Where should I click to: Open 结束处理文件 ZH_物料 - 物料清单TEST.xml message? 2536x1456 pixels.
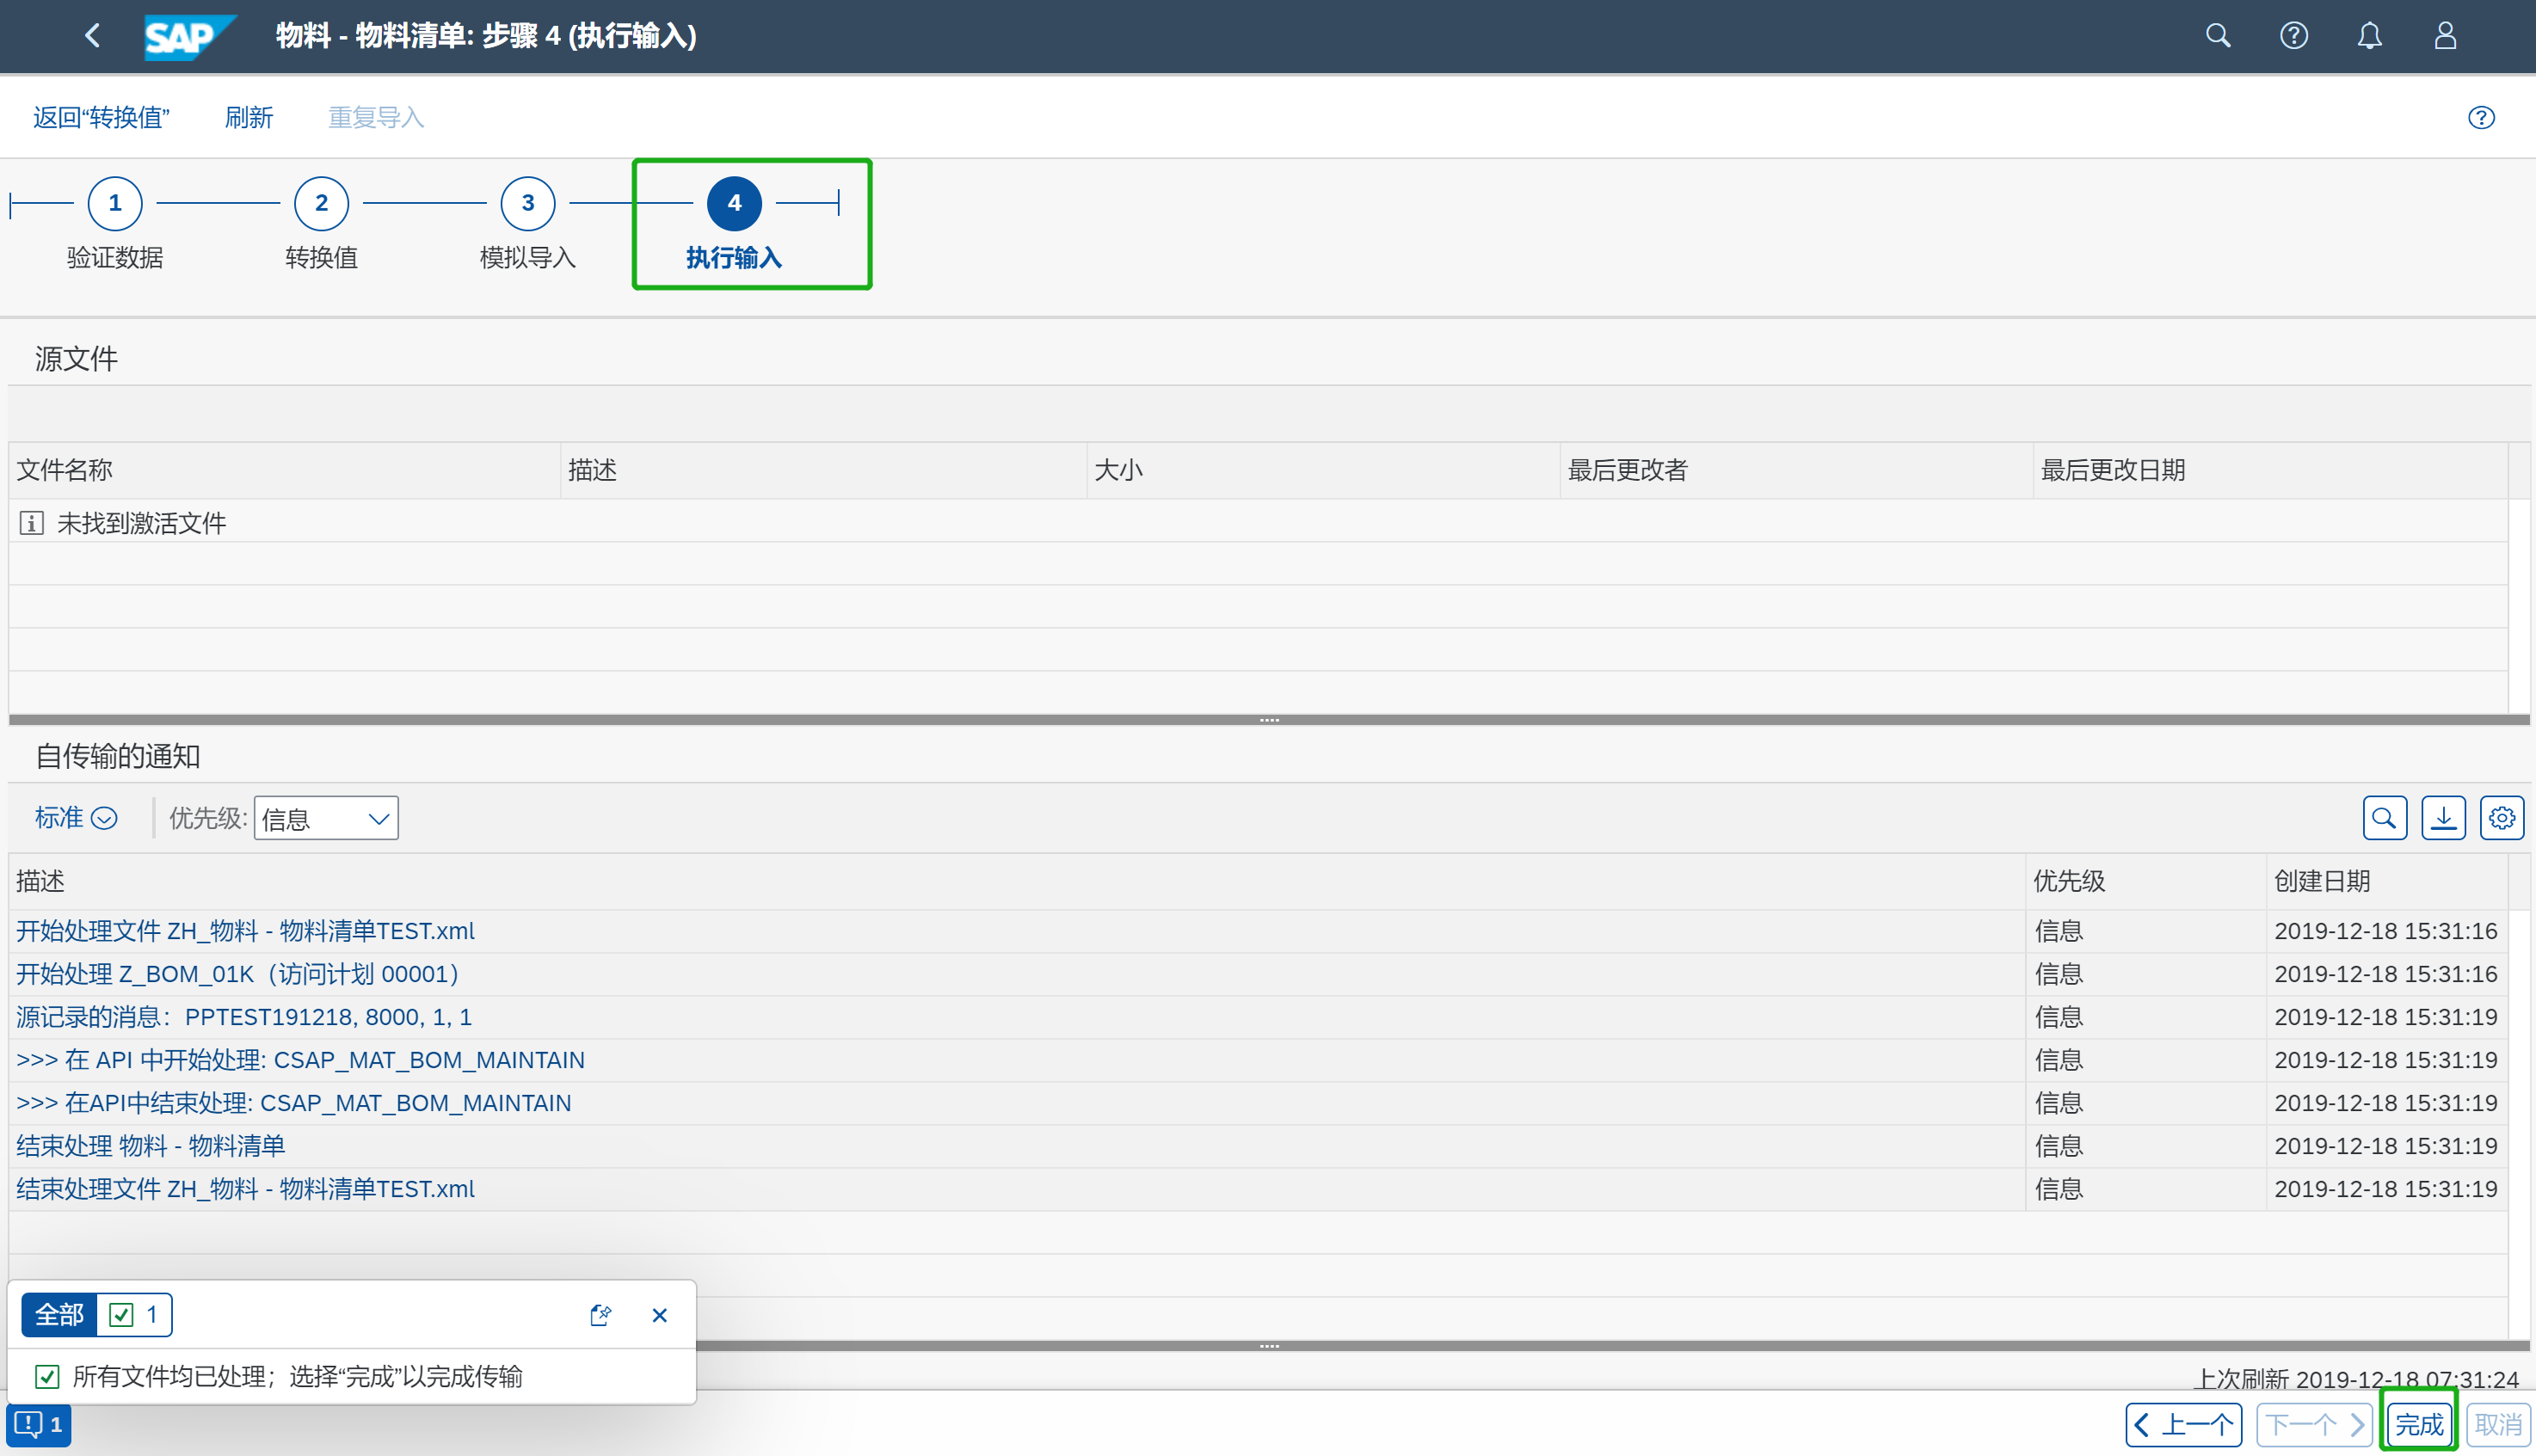pos(245,1189)
